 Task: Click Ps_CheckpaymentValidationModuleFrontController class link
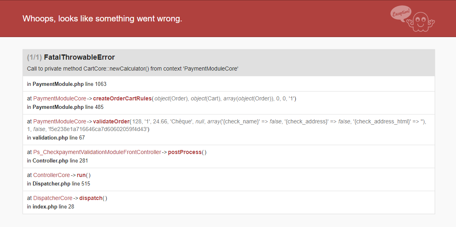tap(97, 152)
